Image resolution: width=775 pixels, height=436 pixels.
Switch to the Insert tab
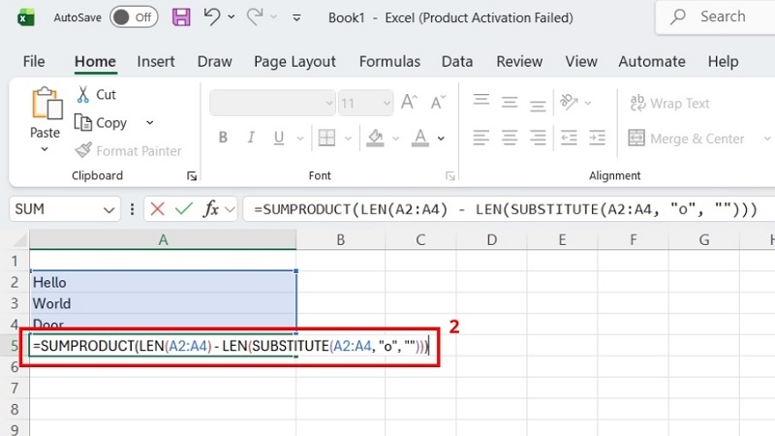pyautogui.click(x=156, y=61)
